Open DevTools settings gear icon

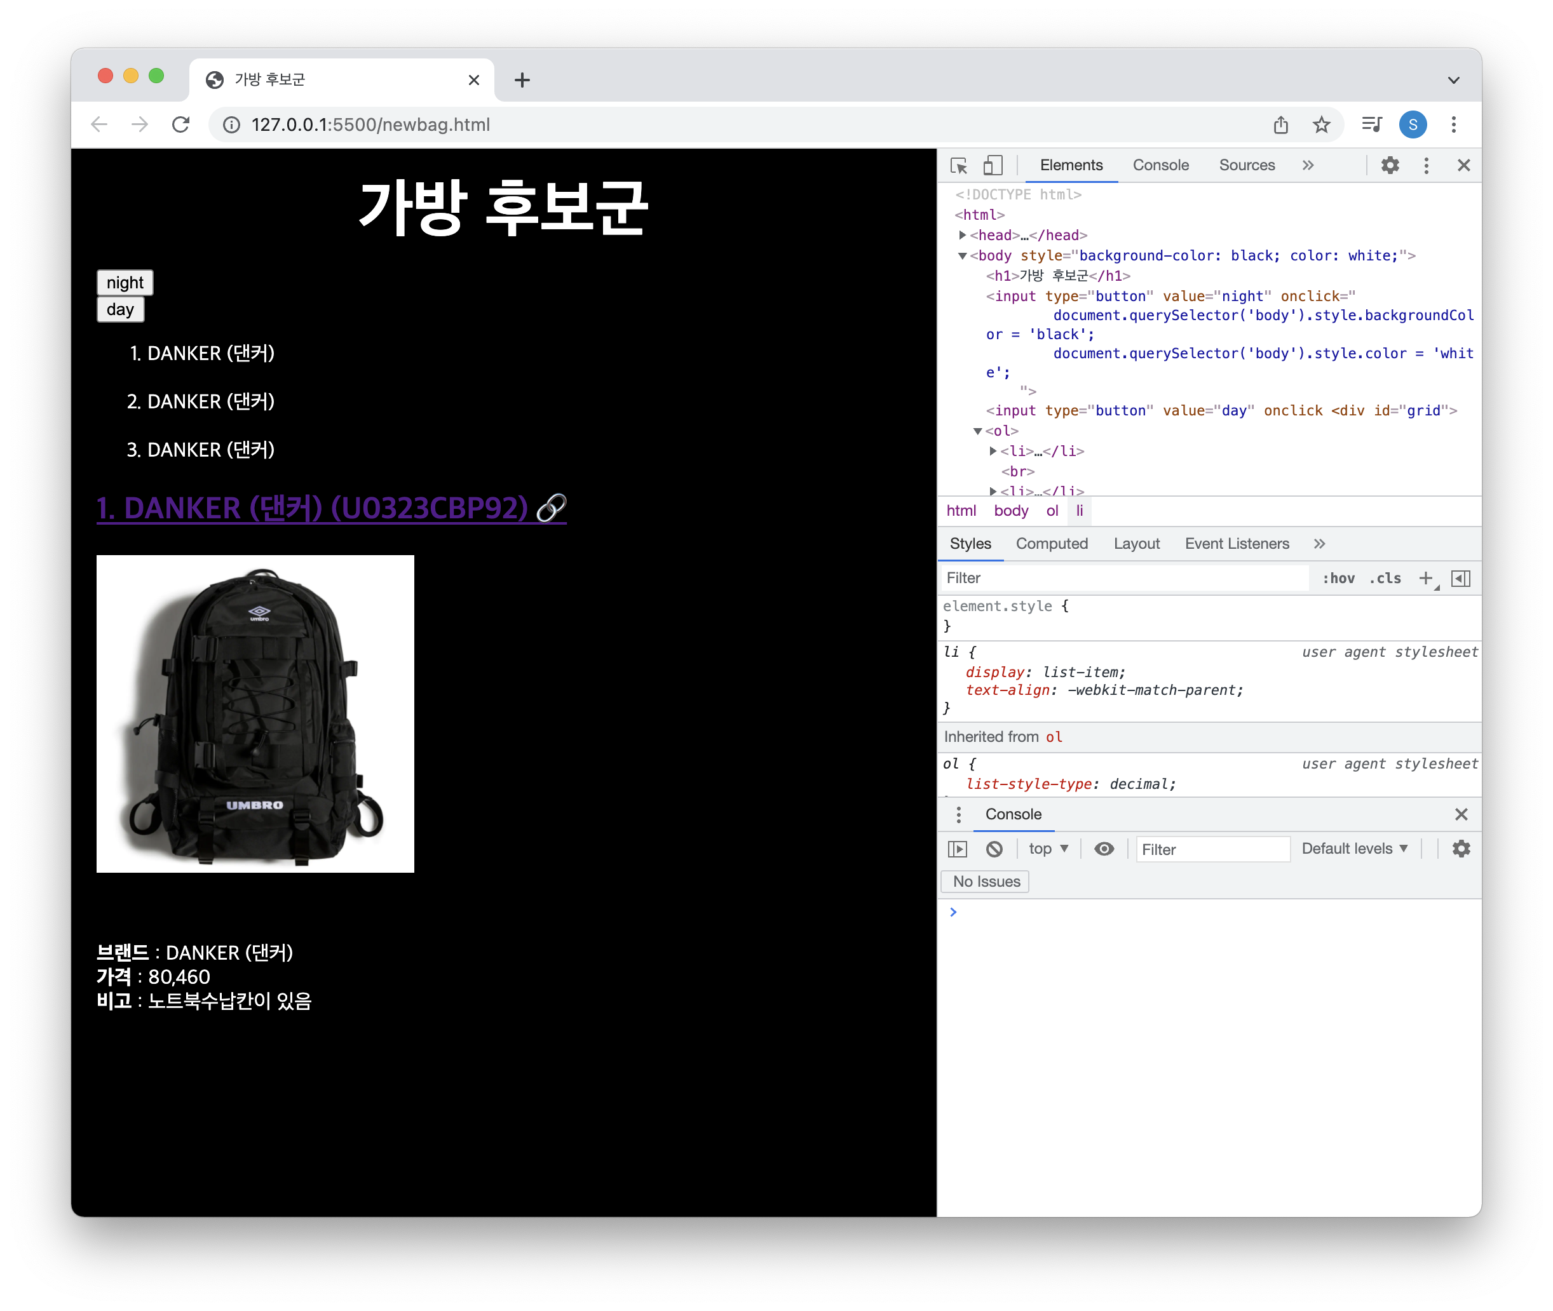pos(1390,165)
